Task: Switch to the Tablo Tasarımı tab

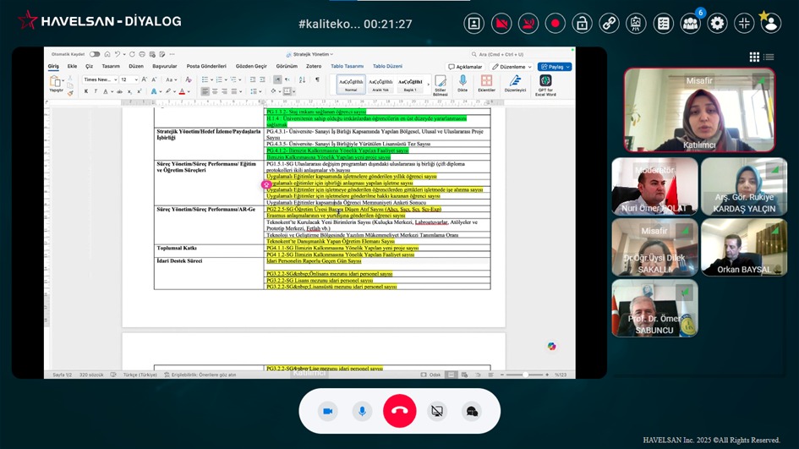Action: (347, 66)
